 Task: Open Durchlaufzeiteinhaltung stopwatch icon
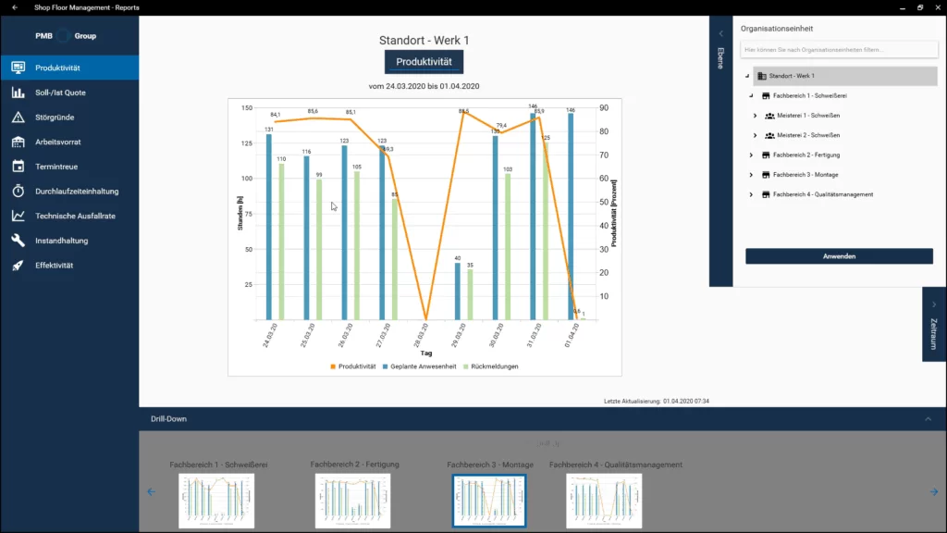tap(18, 192)
